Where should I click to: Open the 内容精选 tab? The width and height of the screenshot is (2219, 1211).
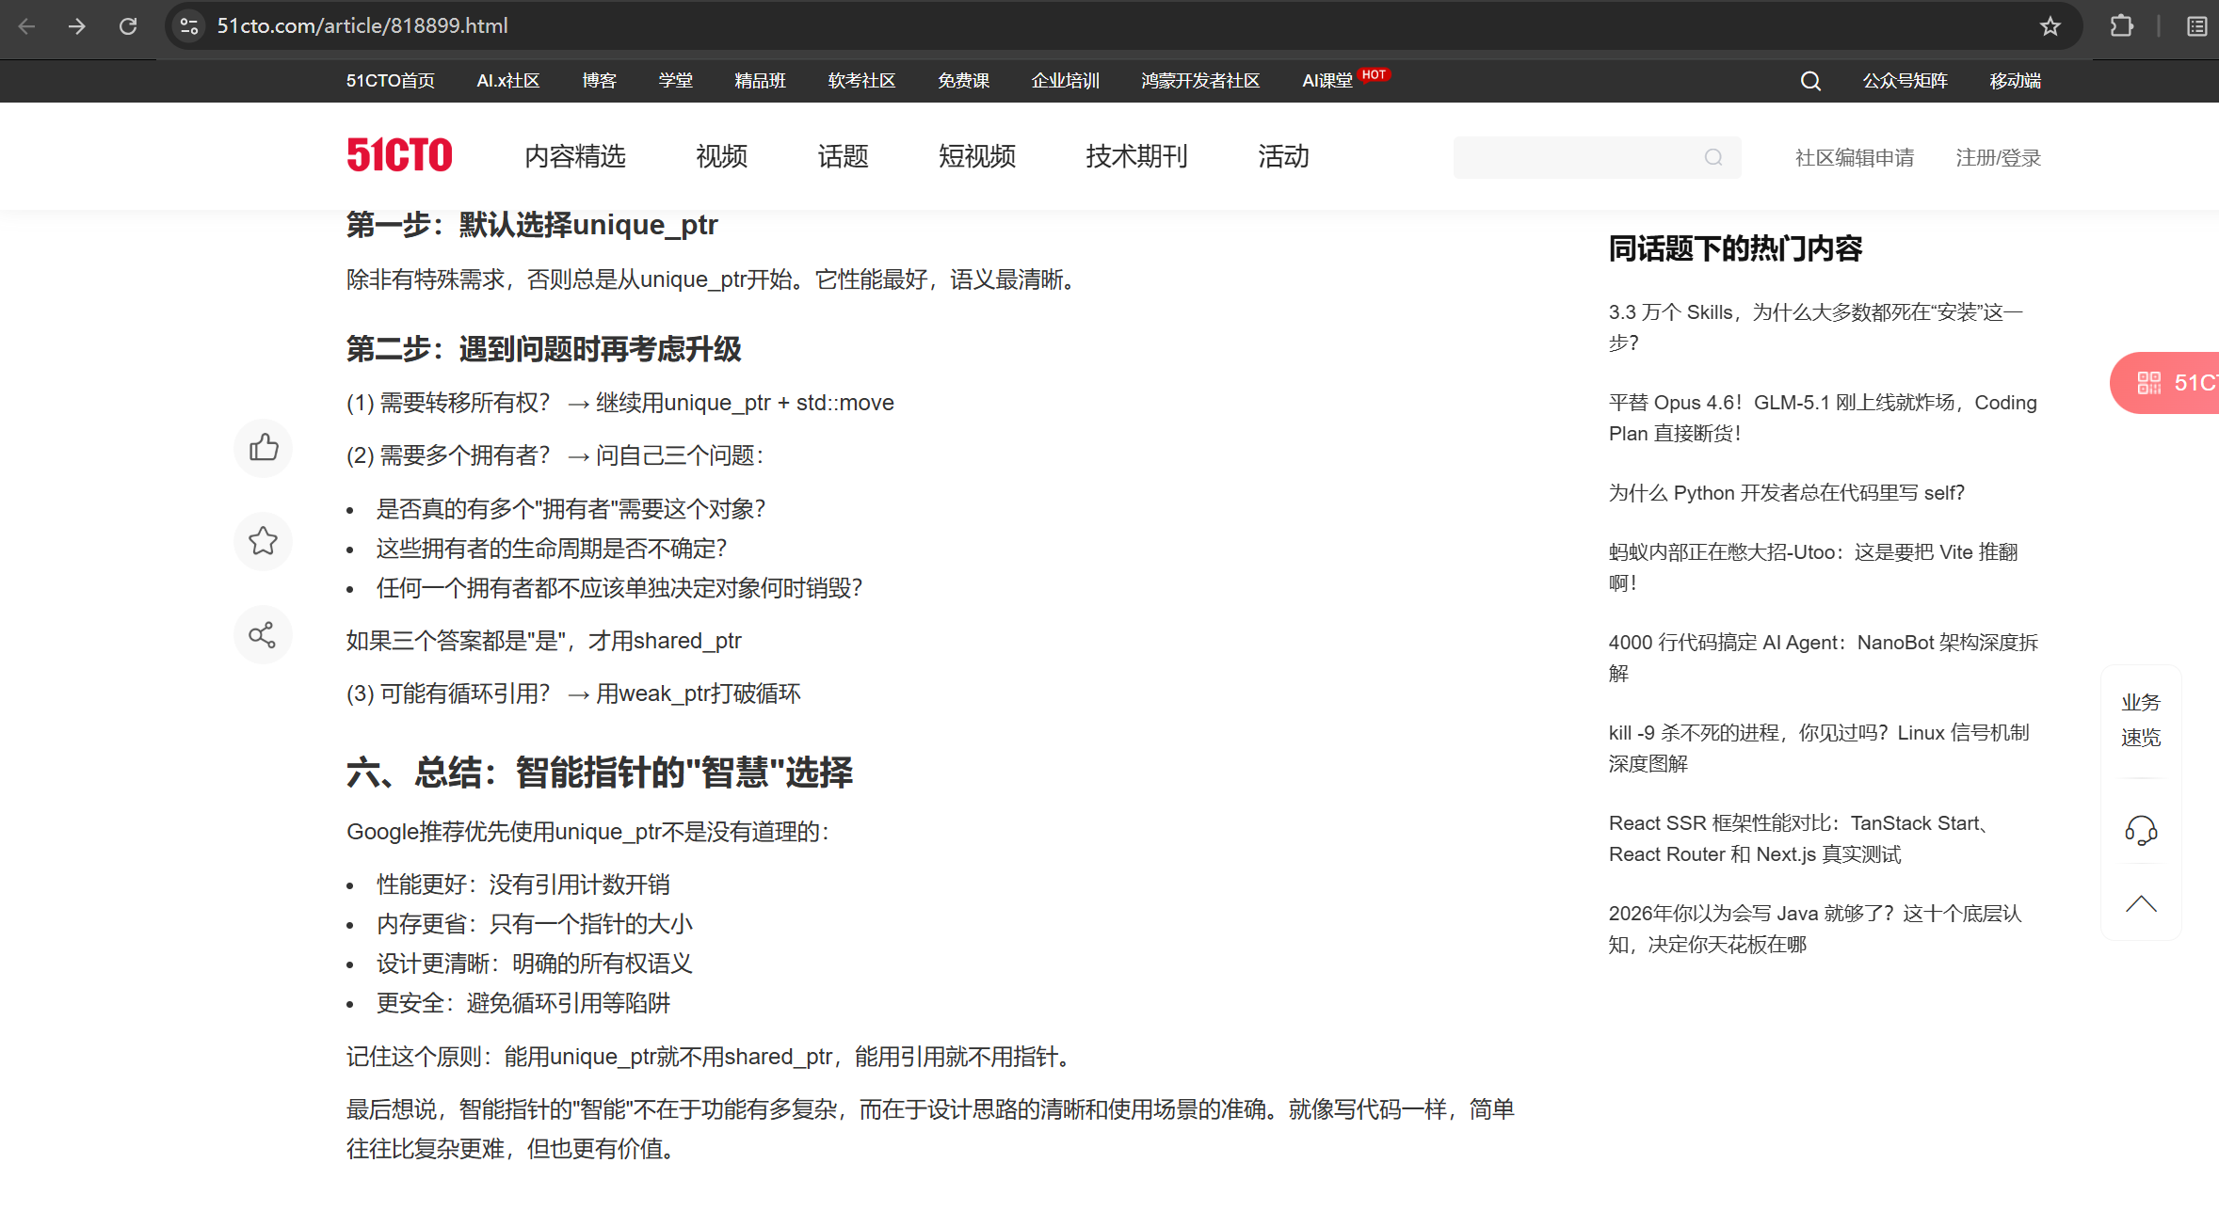tap(574, 156)
